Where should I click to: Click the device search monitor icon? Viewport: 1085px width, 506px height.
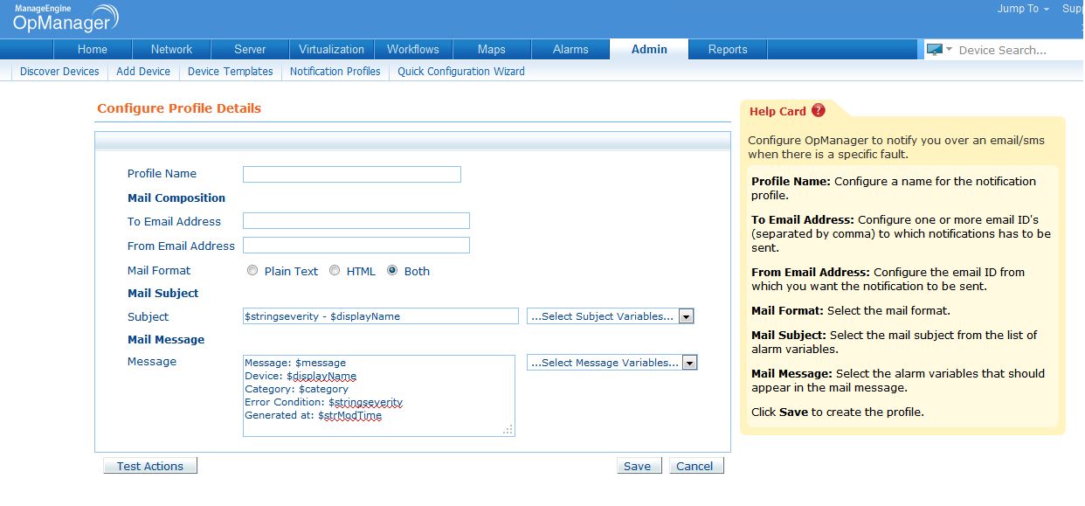pos(934,50)
